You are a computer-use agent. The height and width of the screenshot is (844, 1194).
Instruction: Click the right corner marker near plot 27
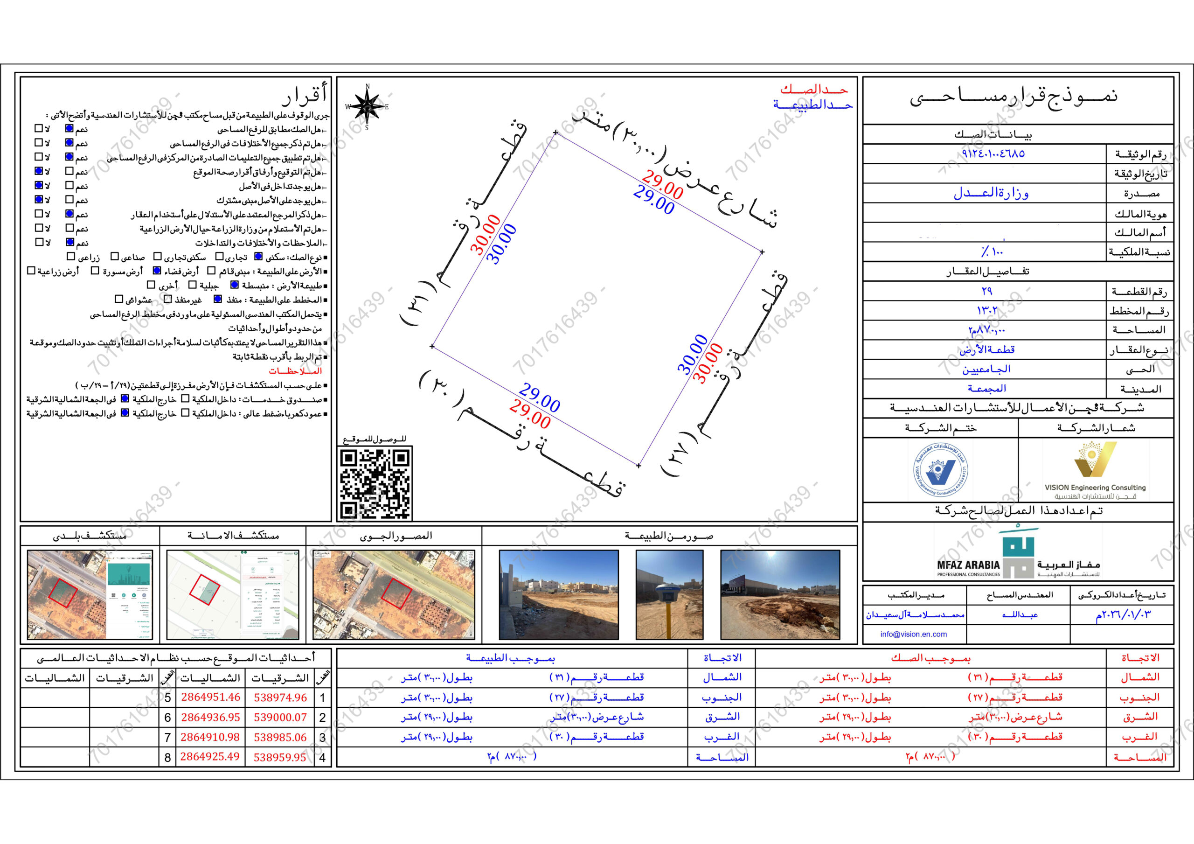tap(762, 252)
